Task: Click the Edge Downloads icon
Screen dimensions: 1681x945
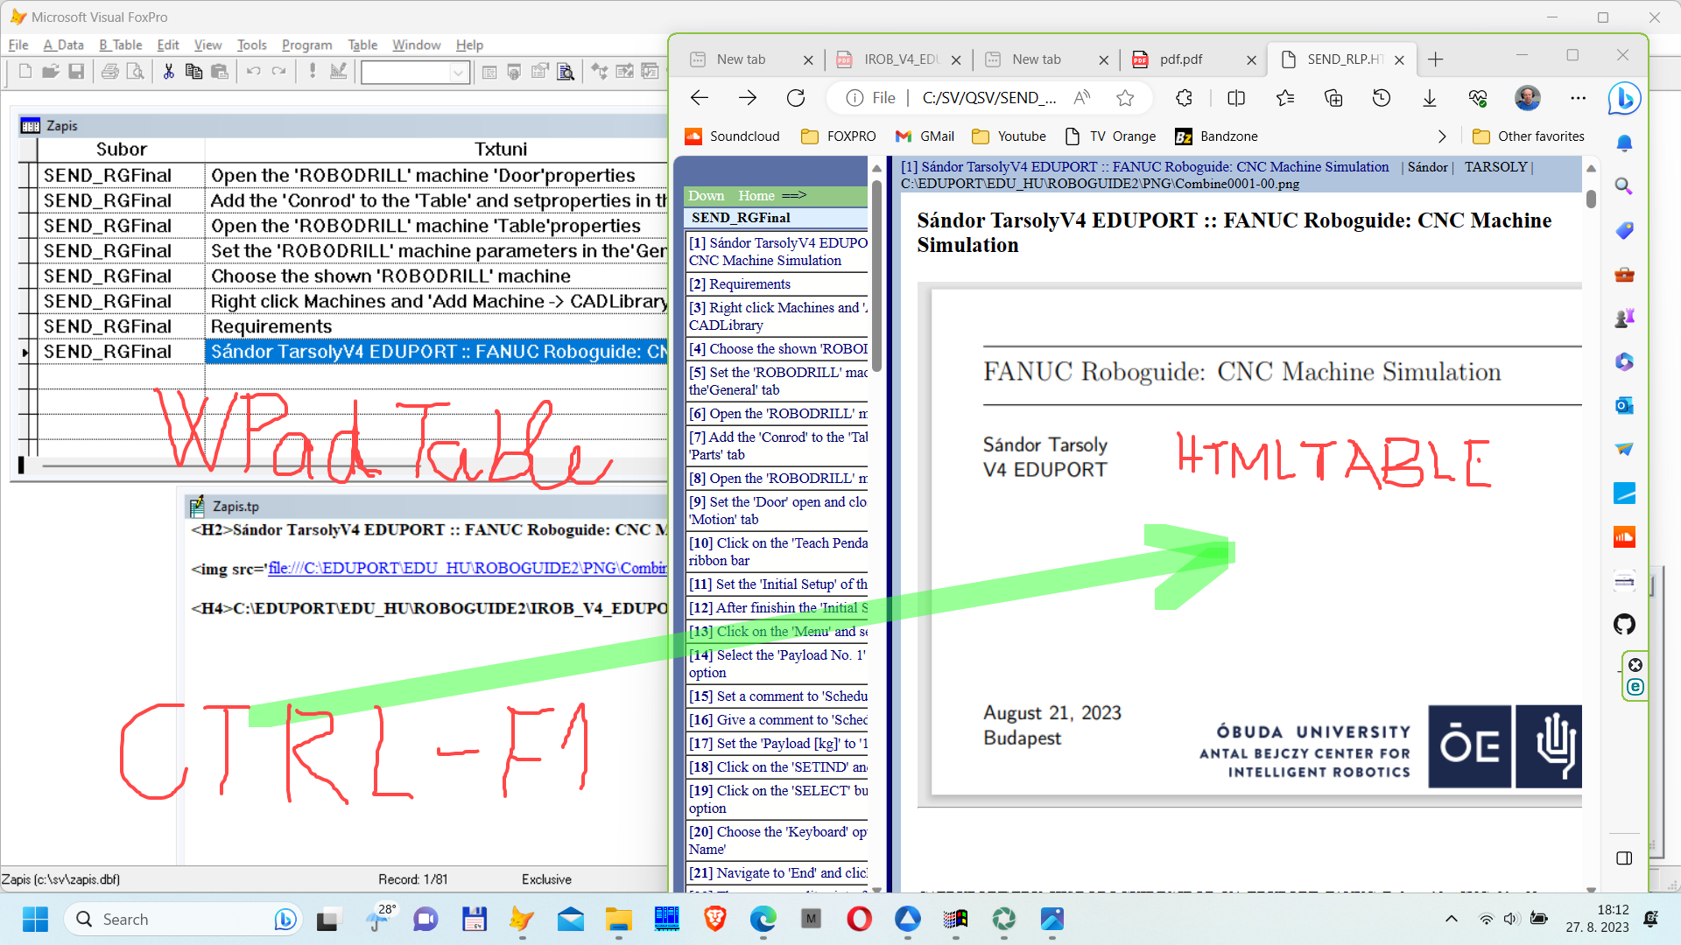Action: pos(1430,98)
